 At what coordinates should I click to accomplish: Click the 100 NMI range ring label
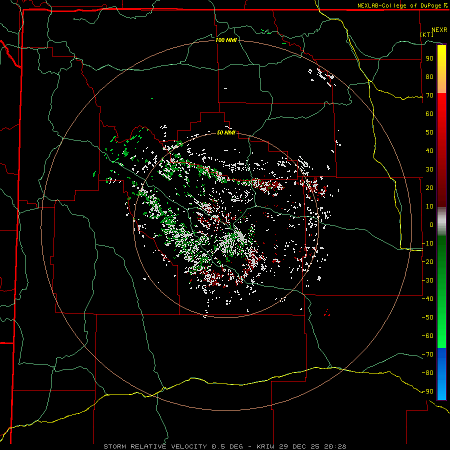click(226, 40)
